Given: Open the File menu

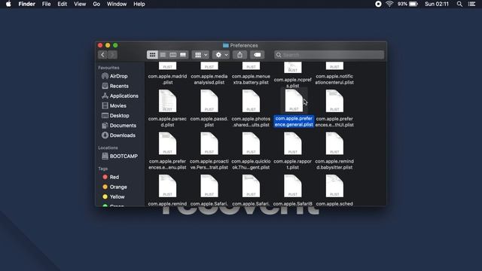Looking at the screenshot, I should 46,4.
